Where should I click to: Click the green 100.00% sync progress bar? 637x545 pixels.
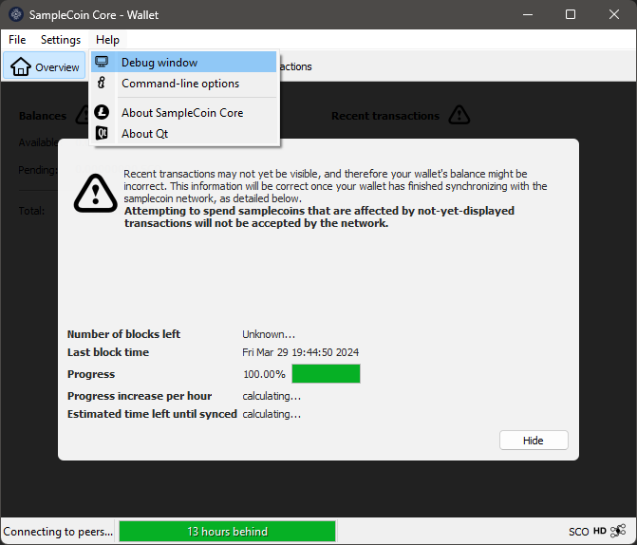pos(326,373)
